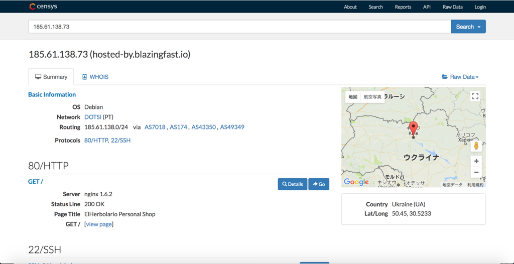
Task: Open the GET / request link
Action: pyautogui.click(x=36, y=181)
